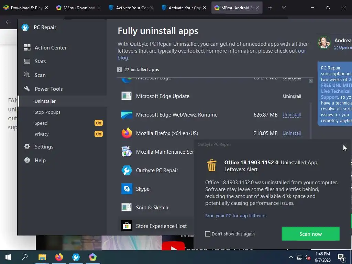Select the Snip & Sketch row text
The image size is (352, 264).
[x=152, y=208]
